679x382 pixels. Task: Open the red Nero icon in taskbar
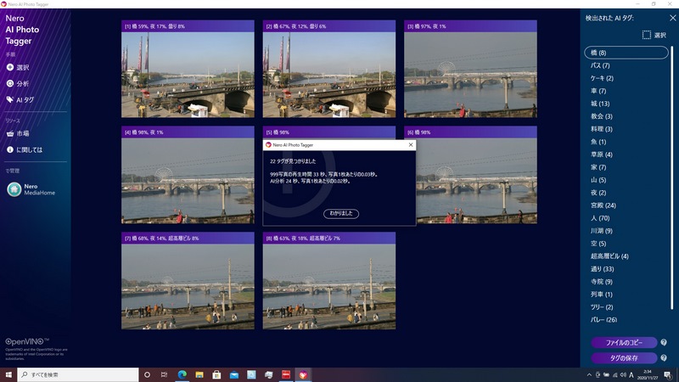(x=286, y=374)
